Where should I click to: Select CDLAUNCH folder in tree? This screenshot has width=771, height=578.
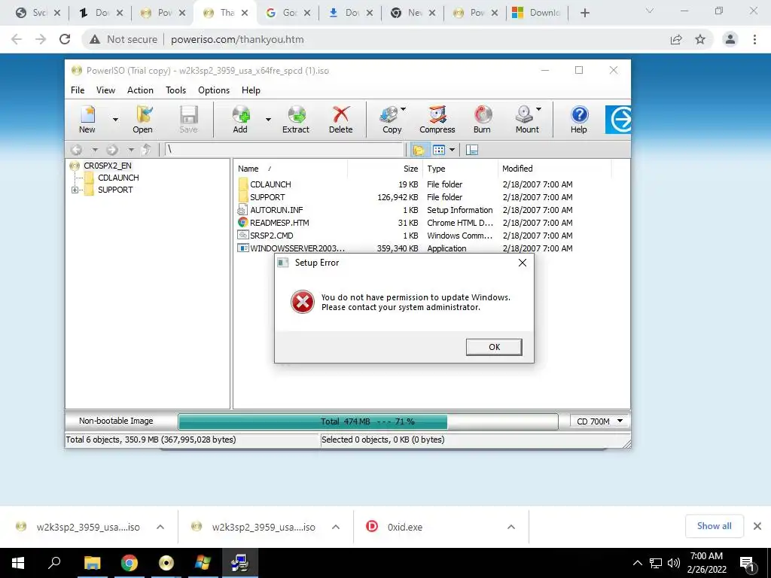tap(118, 178)
